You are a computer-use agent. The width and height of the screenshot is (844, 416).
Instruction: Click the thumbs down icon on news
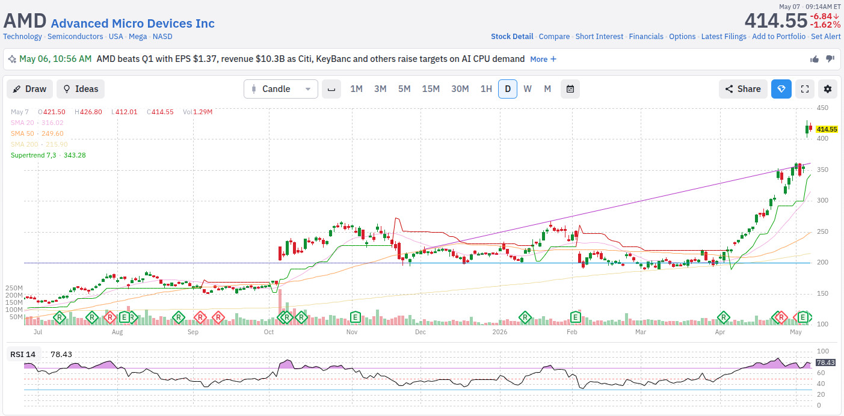[830, 59]
